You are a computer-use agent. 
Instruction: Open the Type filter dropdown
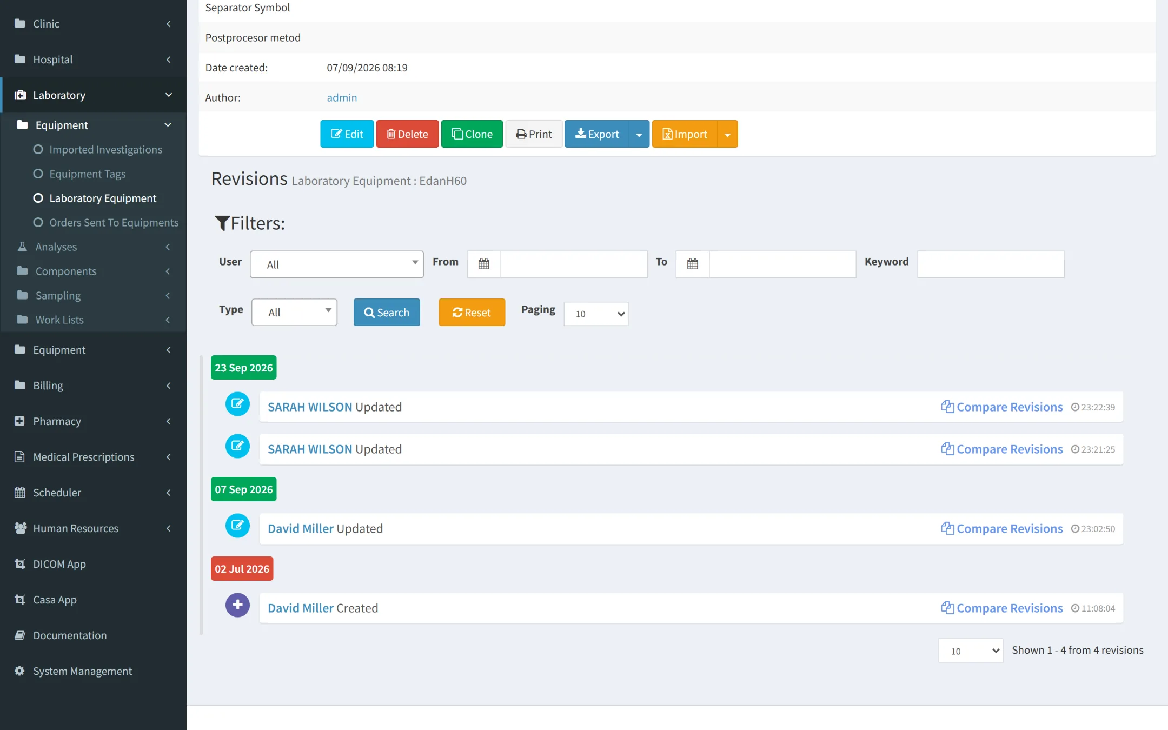coord(294,312)
